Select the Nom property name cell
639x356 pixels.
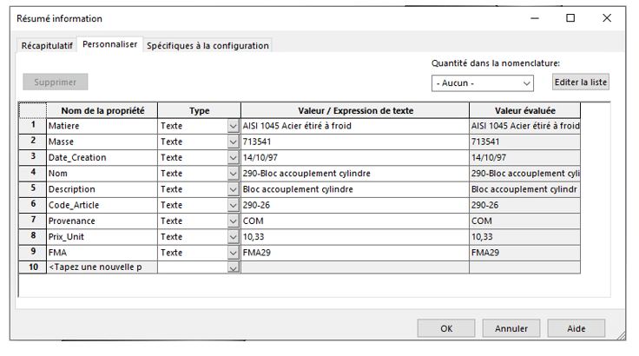pyautogui.click(x=102, y=174)
